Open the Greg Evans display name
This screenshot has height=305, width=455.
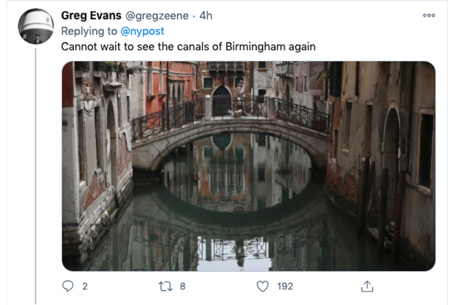90,16
